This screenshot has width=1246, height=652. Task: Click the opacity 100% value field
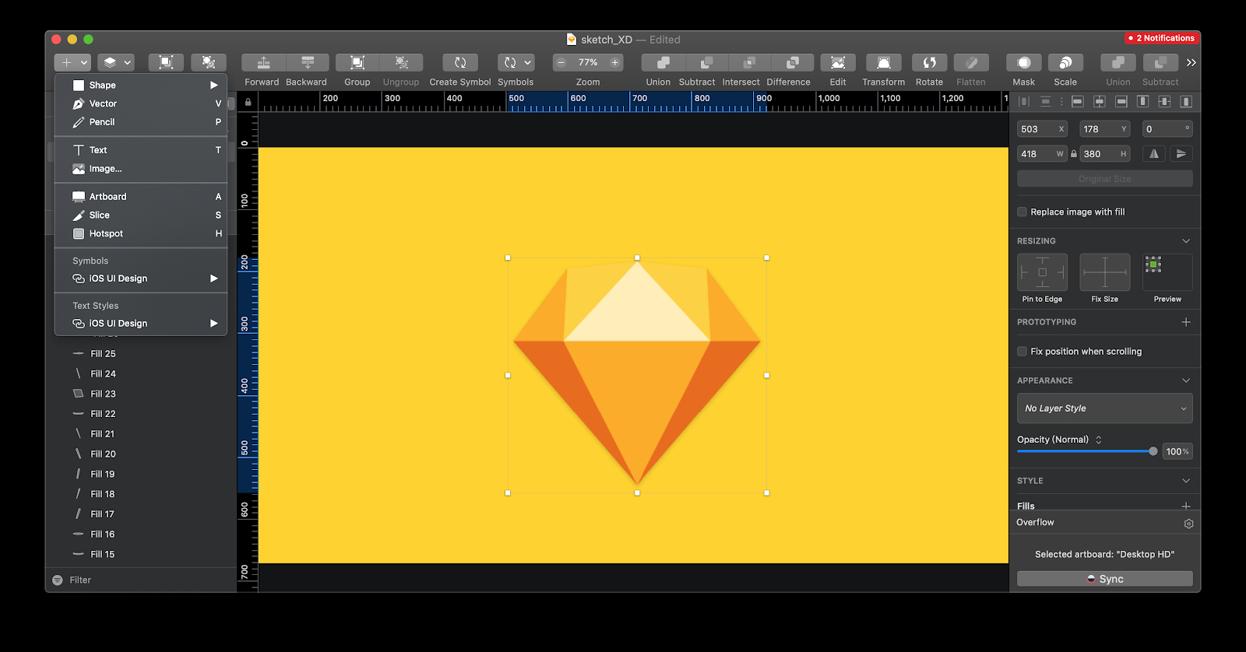1177,451
